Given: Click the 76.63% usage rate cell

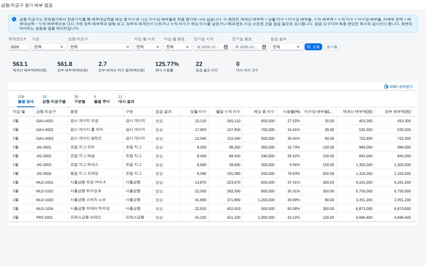Looking at the screenshot, I should click(x=290, y=173).
